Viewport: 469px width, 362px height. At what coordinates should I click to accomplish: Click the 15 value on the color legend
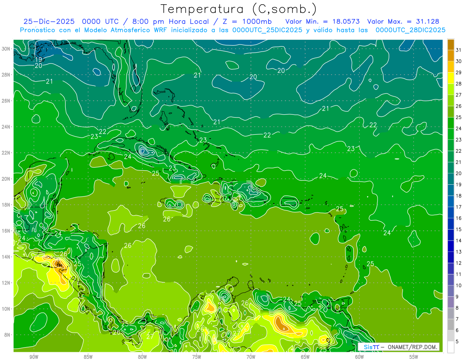click(459, 230)
